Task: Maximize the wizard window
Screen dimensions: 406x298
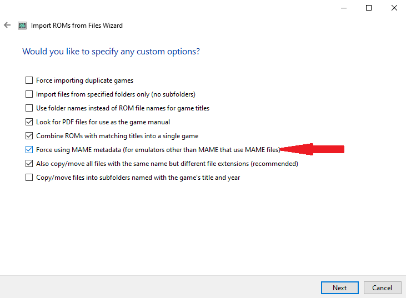Action: pyautogui.click(x=369, y=8)
